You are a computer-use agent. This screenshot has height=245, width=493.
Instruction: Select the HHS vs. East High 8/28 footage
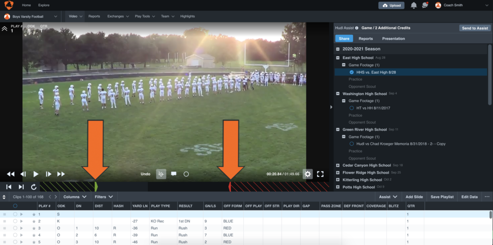(377, 72)
